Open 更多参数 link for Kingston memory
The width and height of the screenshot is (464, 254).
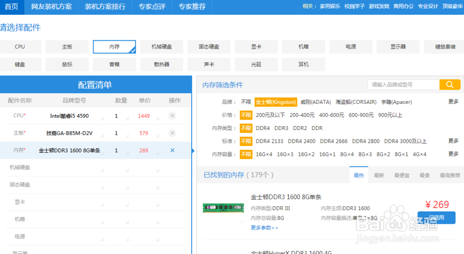click(x=264, y=228)
